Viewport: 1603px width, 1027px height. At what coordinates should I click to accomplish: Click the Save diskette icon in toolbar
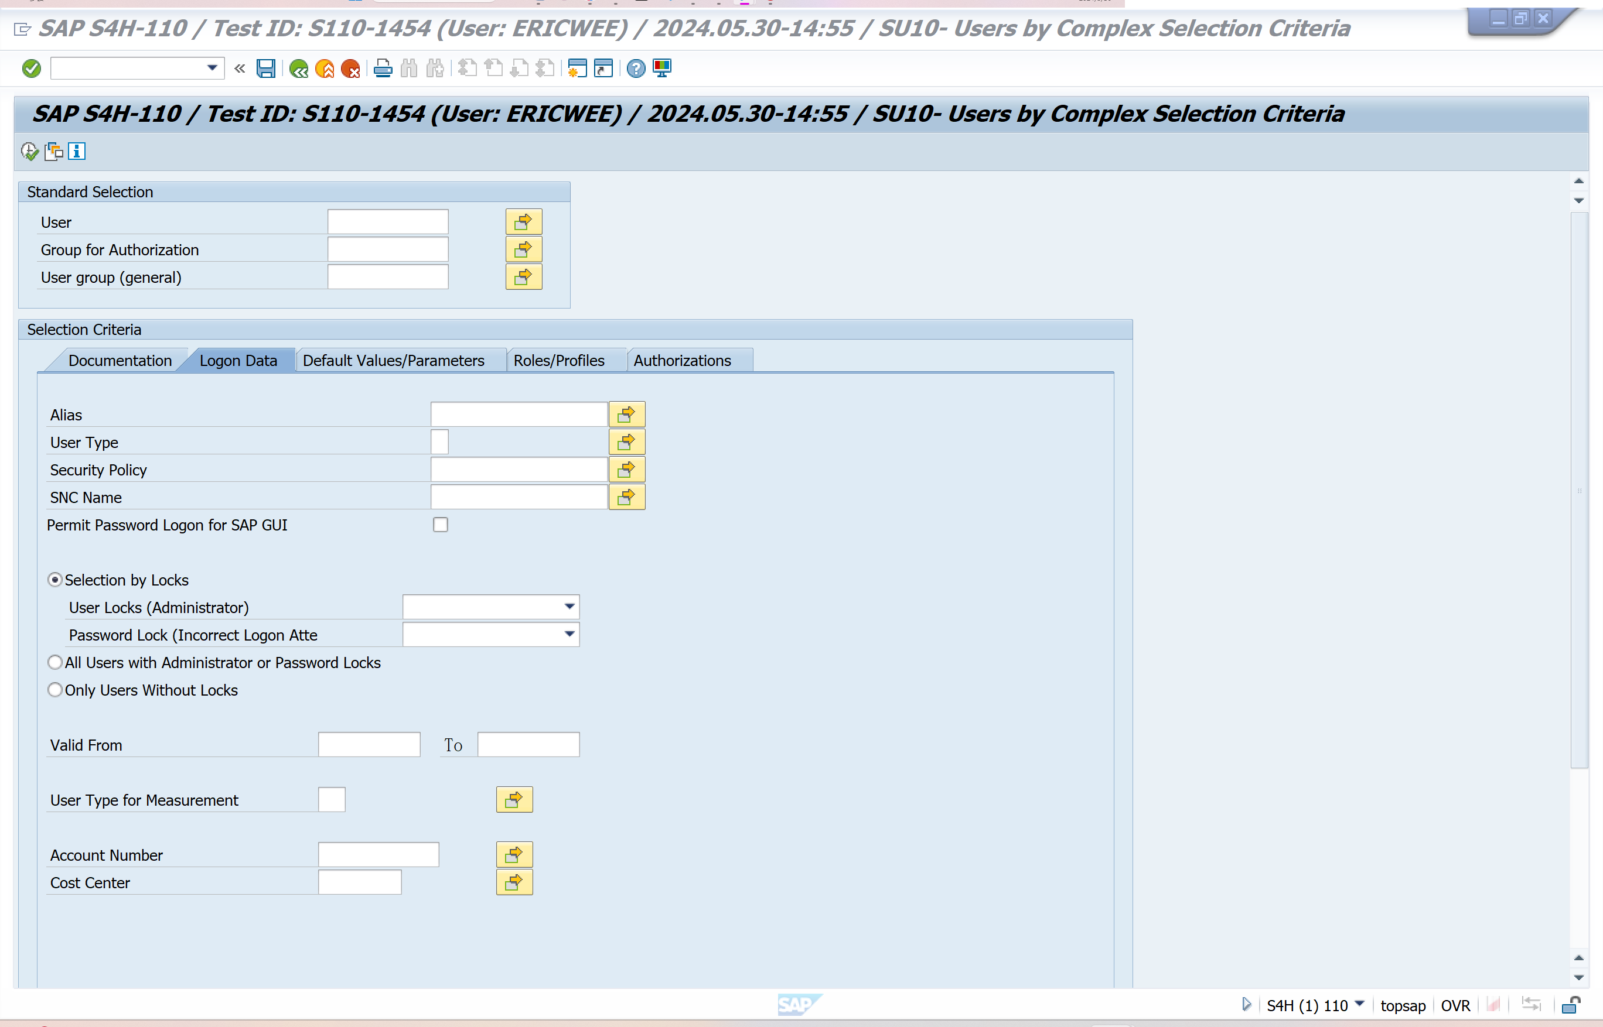265,68
